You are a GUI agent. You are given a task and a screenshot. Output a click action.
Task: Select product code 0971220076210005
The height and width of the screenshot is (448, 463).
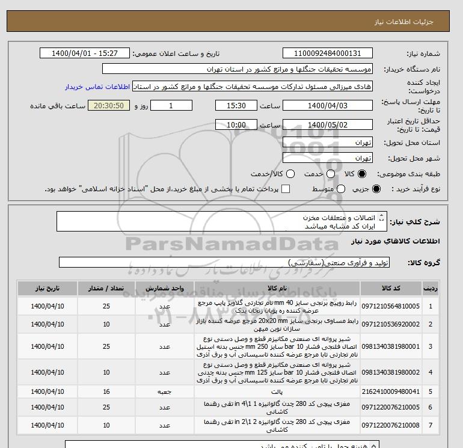(x=391, y=407)
